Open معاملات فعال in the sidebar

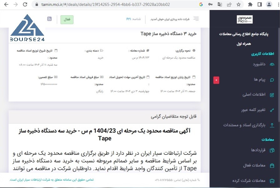pos(254,165)
